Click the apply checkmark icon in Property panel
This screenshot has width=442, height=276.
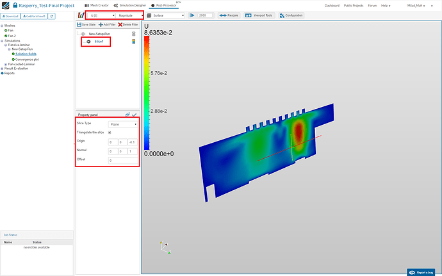pyautogui.click(x=135, y=114)
